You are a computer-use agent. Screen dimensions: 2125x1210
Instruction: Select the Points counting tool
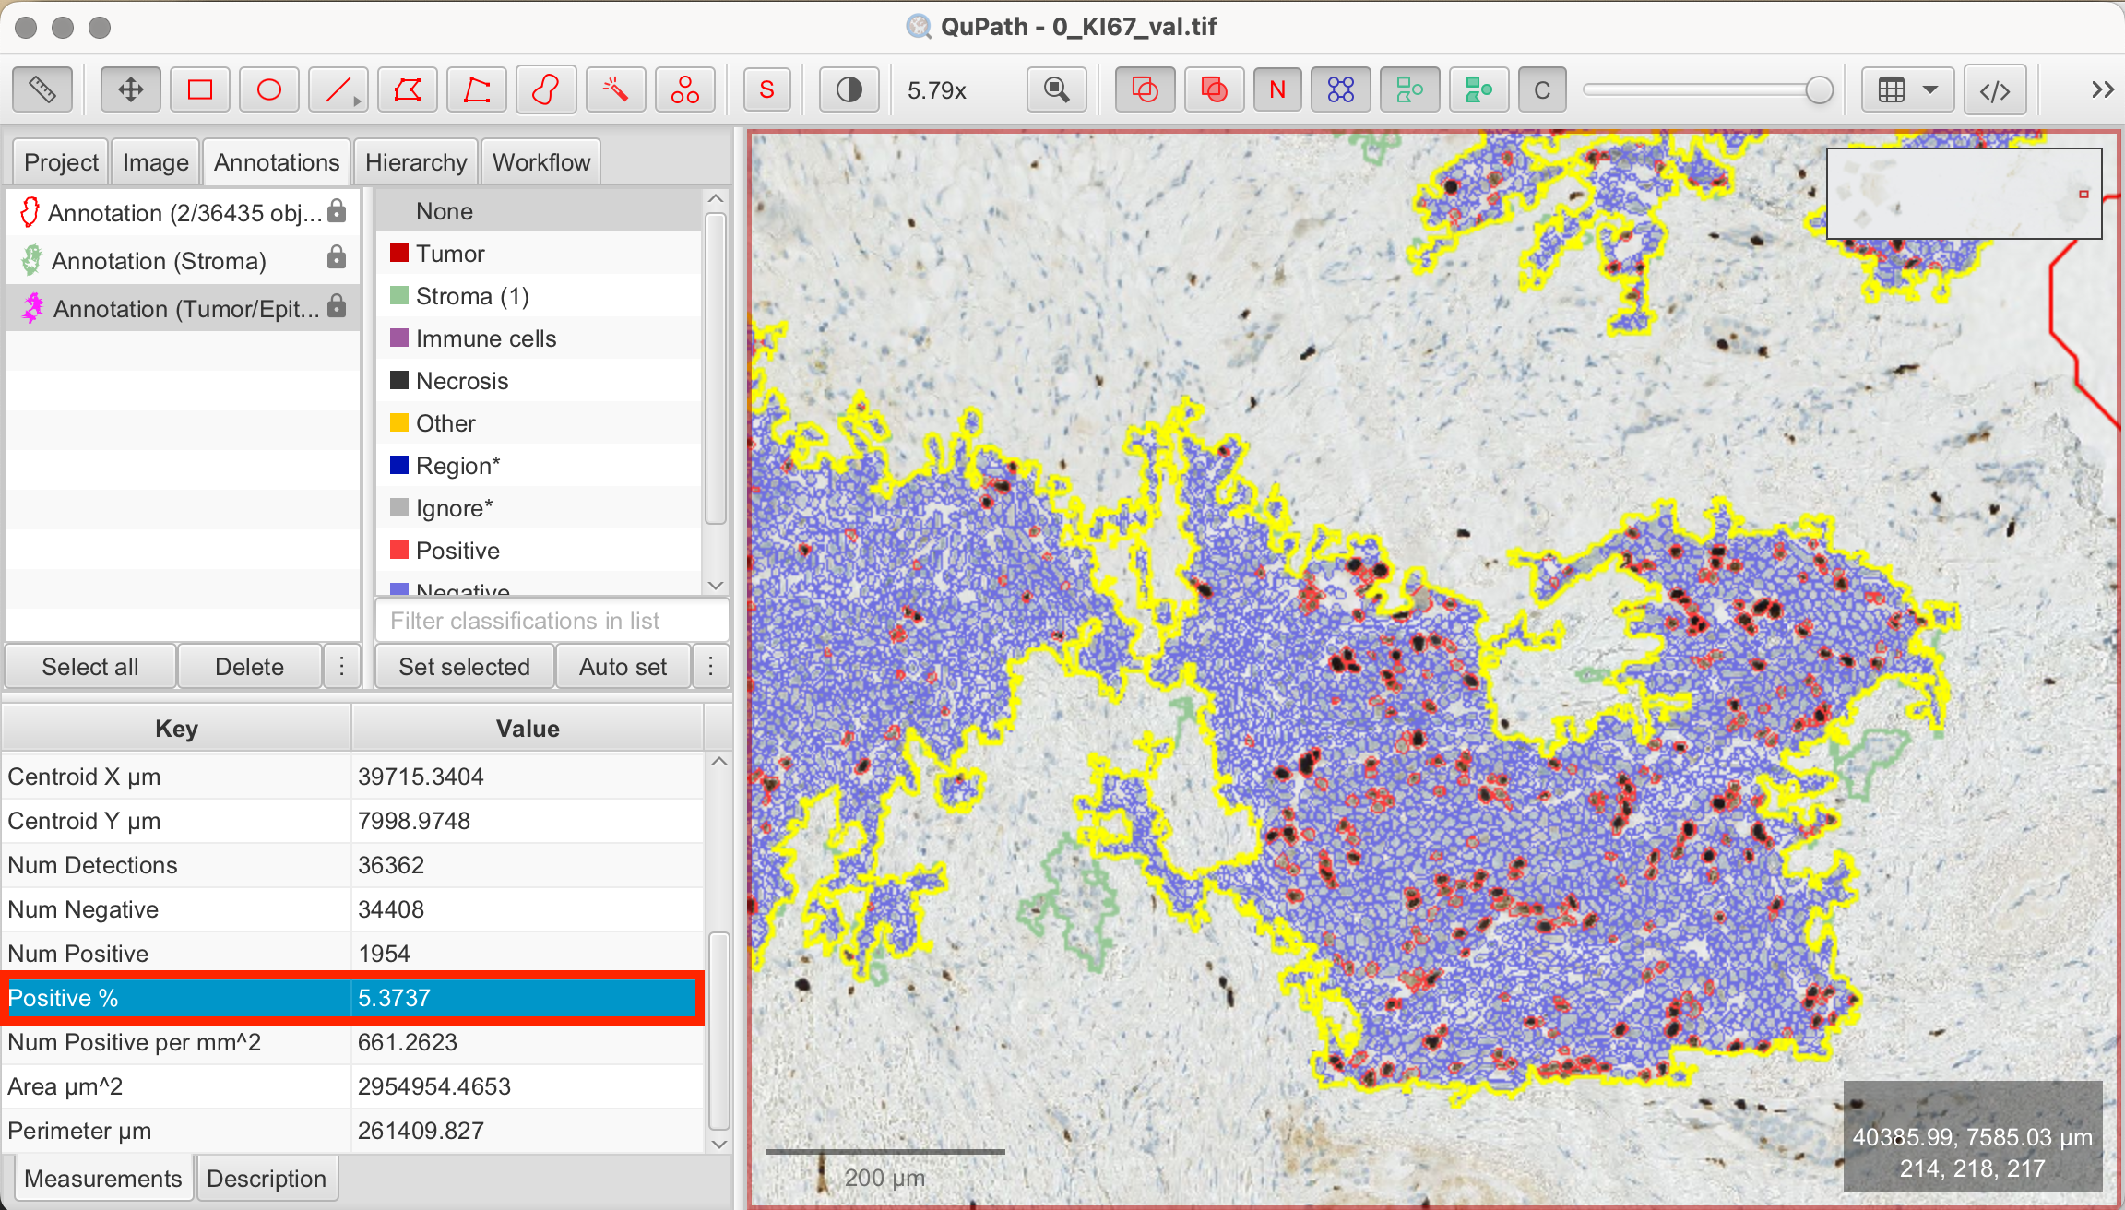pos(684,89)
